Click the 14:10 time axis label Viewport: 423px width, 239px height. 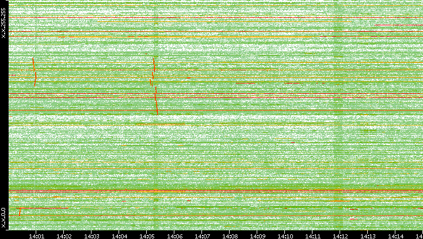pos(285,236)
